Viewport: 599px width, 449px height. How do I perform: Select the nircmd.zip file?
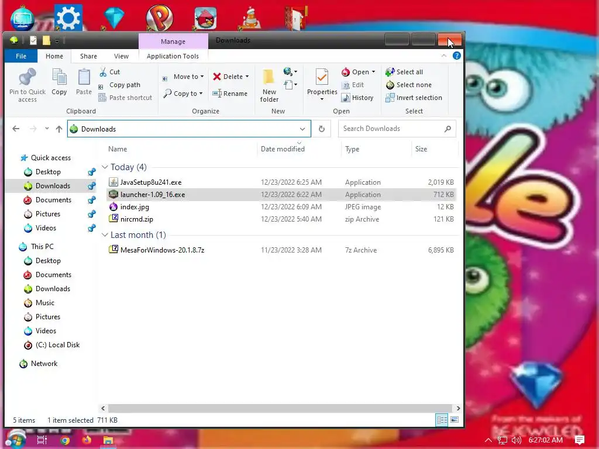137,219
